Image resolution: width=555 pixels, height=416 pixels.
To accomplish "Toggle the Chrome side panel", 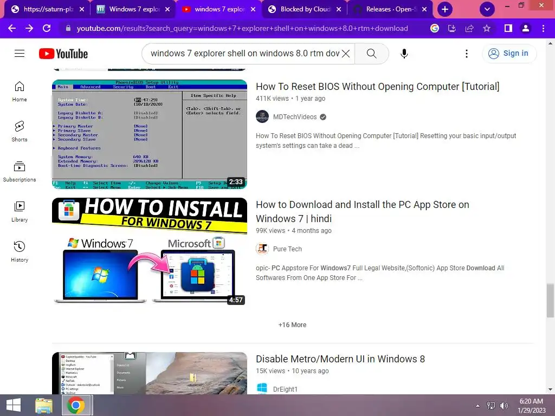I will coord(508,28).
